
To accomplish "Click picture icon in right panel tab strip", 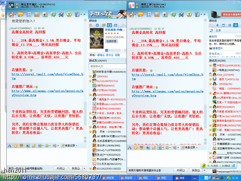I will tap(223, 25).
